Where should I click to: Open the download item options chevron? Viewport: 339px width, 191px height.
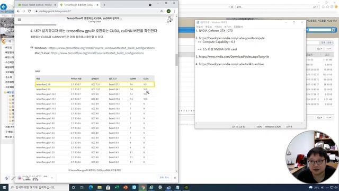tap(52, 178)
